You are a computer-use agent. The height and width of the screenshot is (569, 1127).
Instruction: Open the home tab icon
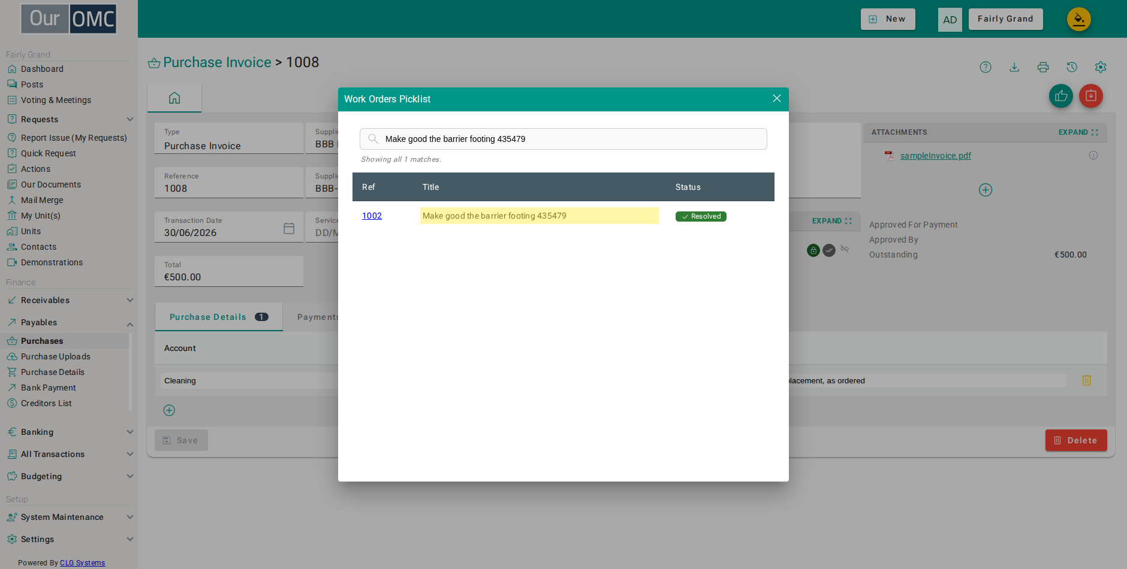[x=174, y=98]
